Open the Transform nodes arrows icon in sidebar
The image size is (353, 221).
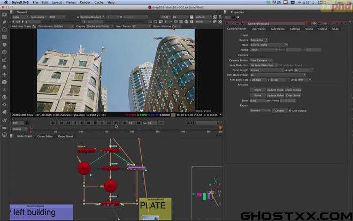[4, 74]
